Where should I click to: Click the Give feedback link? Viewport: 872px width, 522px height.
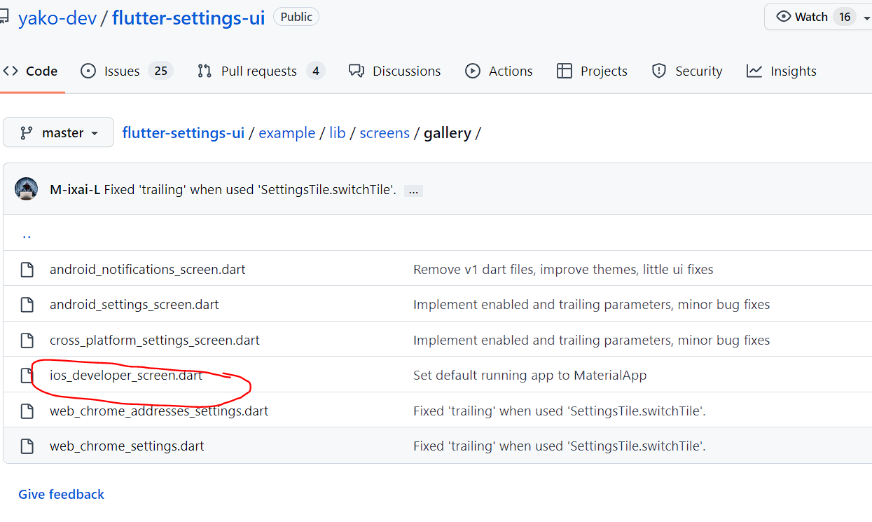click(61, 494)
